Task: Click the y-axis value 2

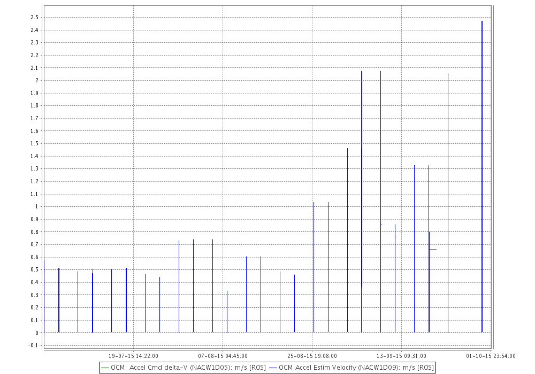Action: pos(37,80)
